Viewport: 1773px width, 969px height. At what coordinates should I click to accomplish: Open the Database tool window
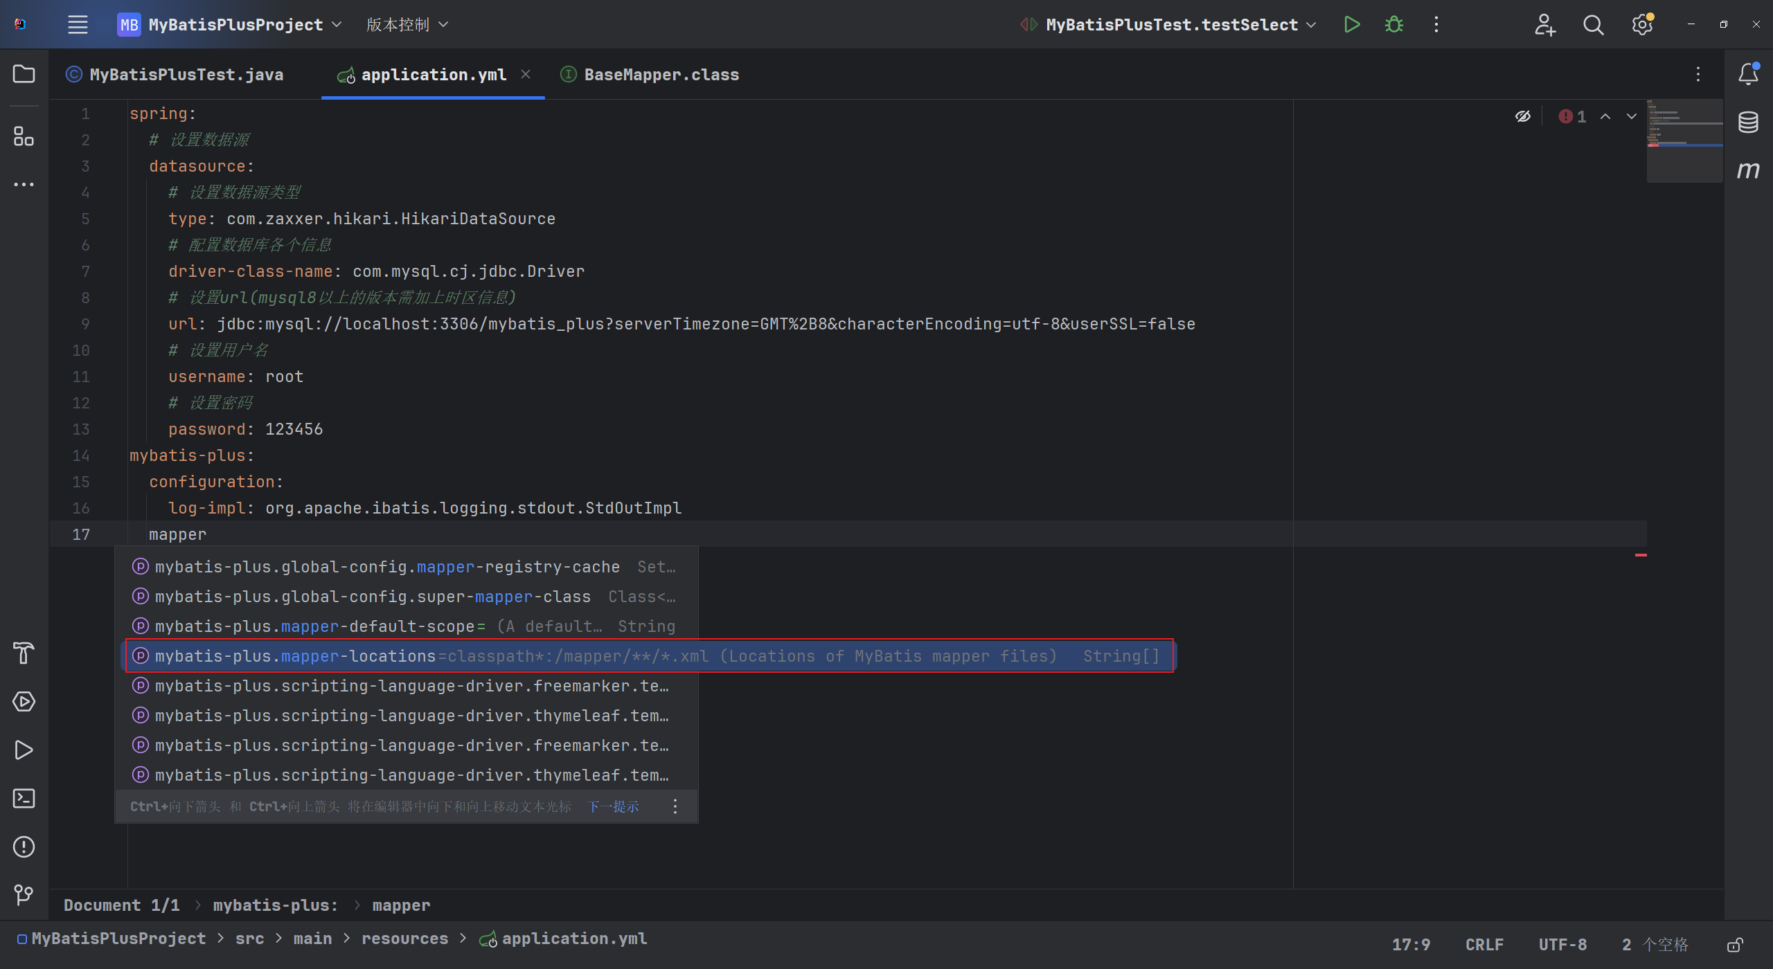1748,123
